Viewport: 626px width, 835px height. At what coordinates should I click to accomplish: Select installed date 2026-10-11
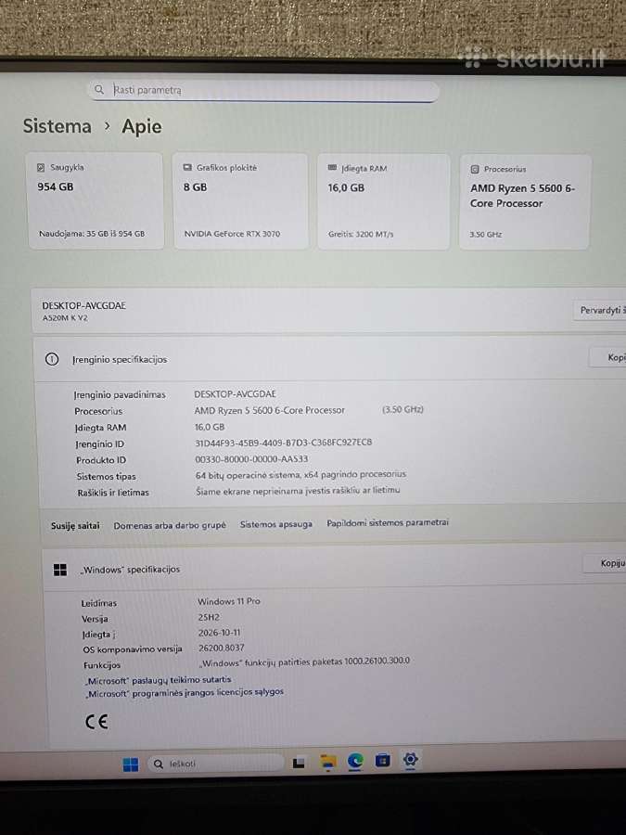pos(219,633)
